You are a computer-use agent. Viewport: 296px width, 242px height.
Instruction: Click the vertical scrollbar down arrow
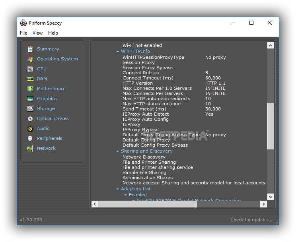(x=271, y=197)
